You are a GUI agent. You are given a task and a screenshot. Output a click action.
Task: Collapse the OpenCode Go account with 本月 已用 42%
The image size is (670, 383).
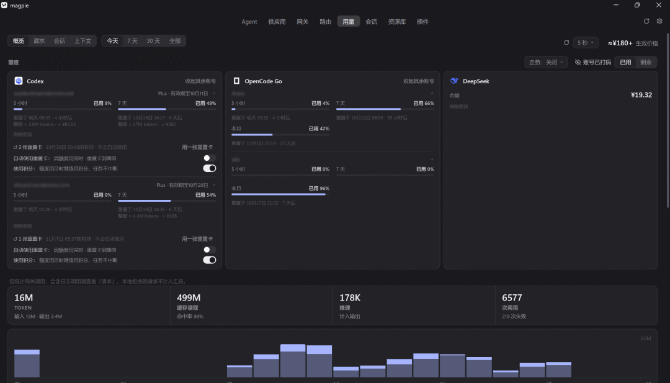[x=432, y=94]
